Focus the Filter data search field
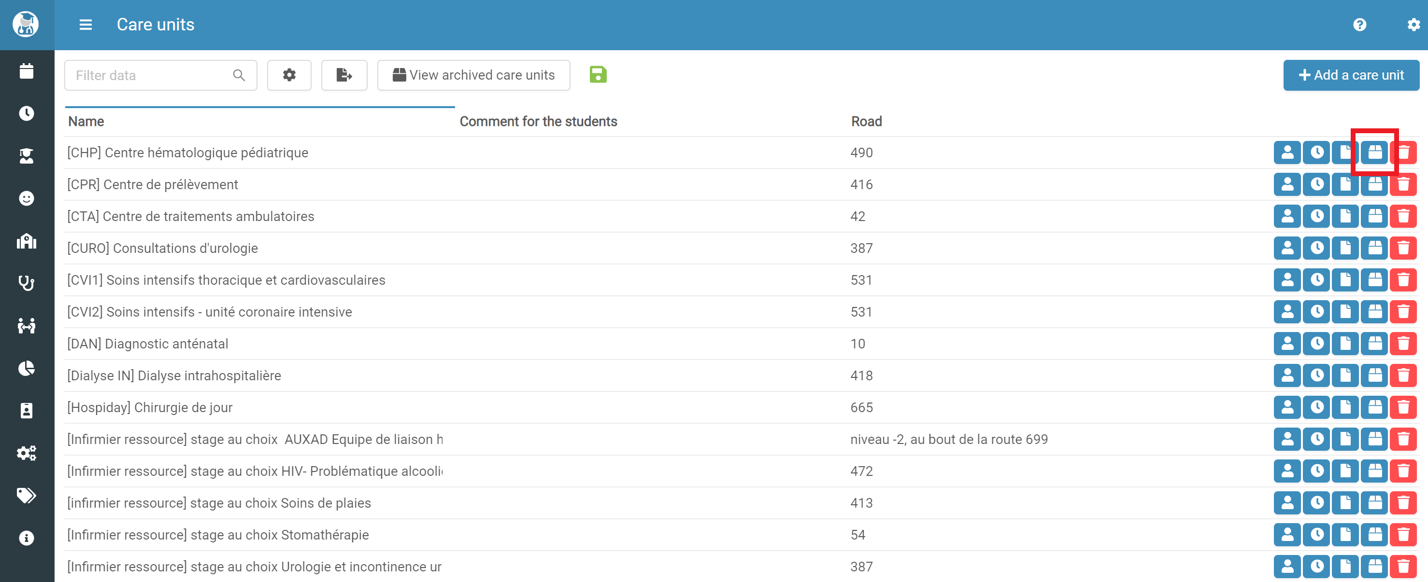This screenshot has width=1428, height=582. pos(161,75)
